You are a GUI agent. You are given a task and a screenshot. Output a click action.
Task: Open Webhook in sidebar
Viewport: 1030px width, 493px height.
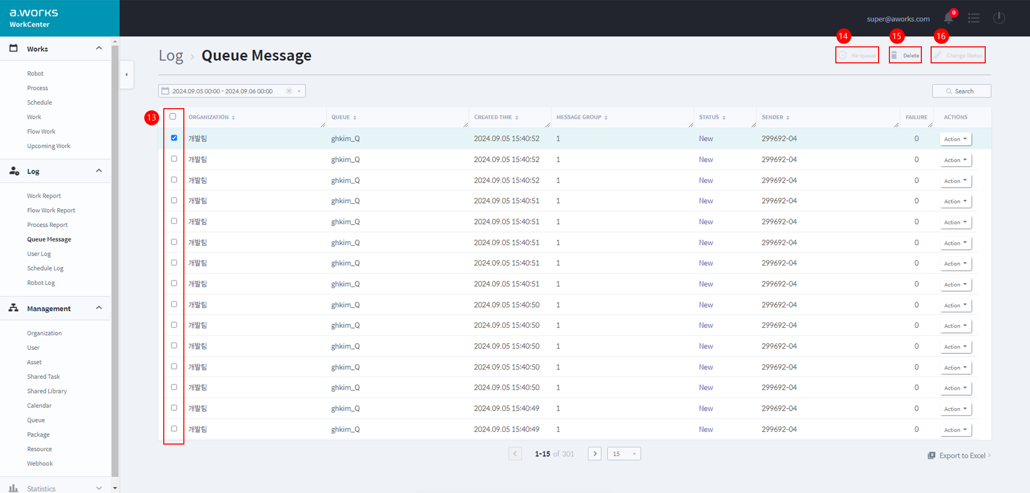click(40, 464)
